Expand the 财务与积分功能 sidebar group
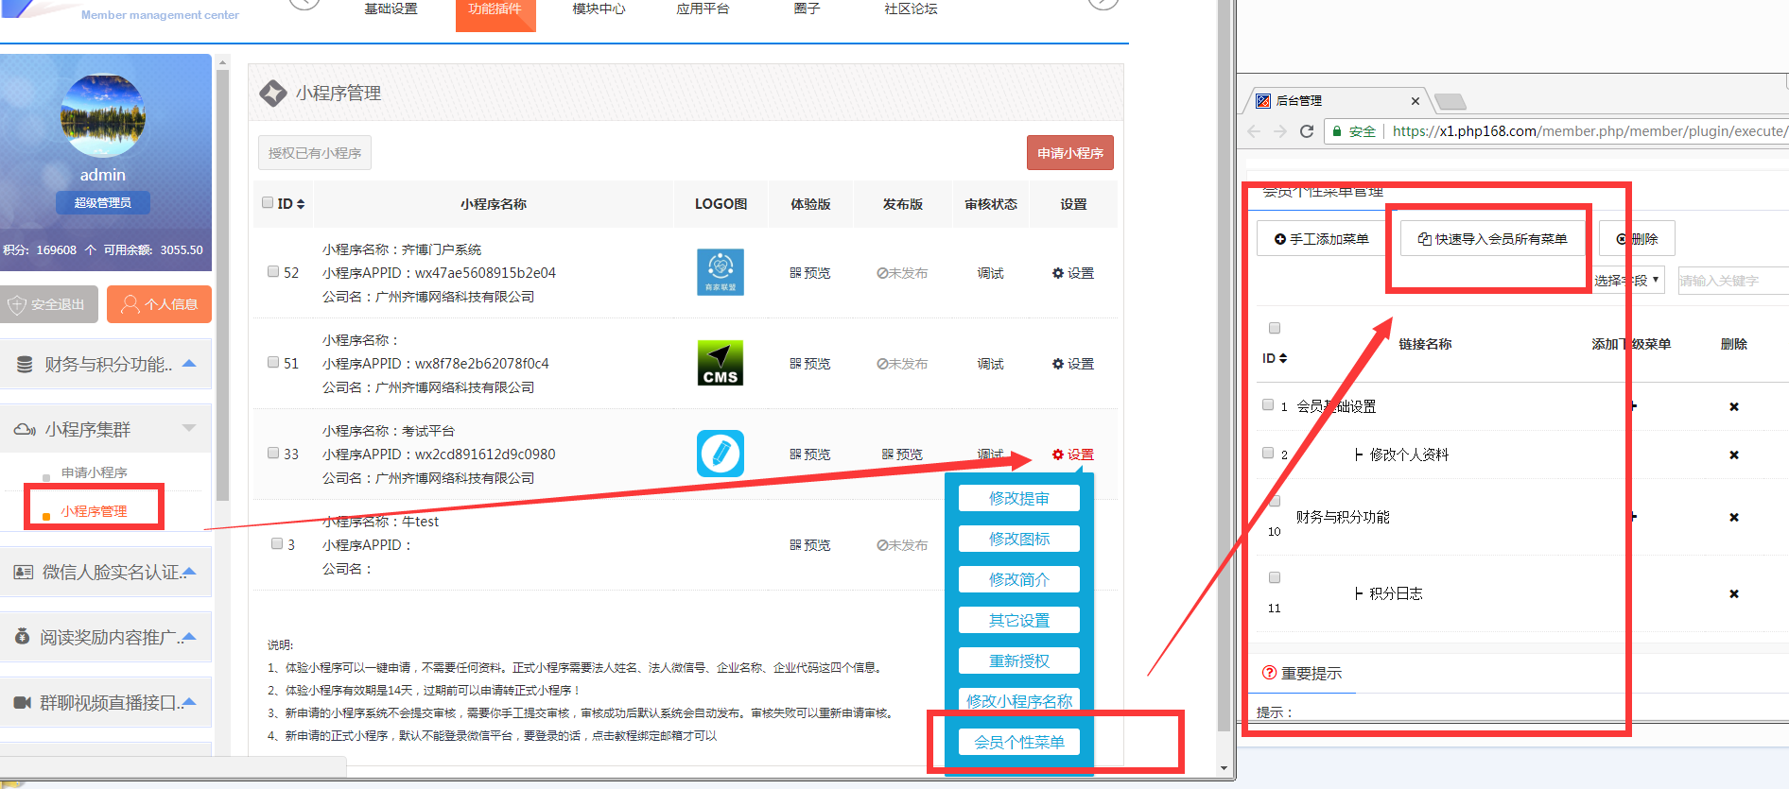 coord(105,365)
